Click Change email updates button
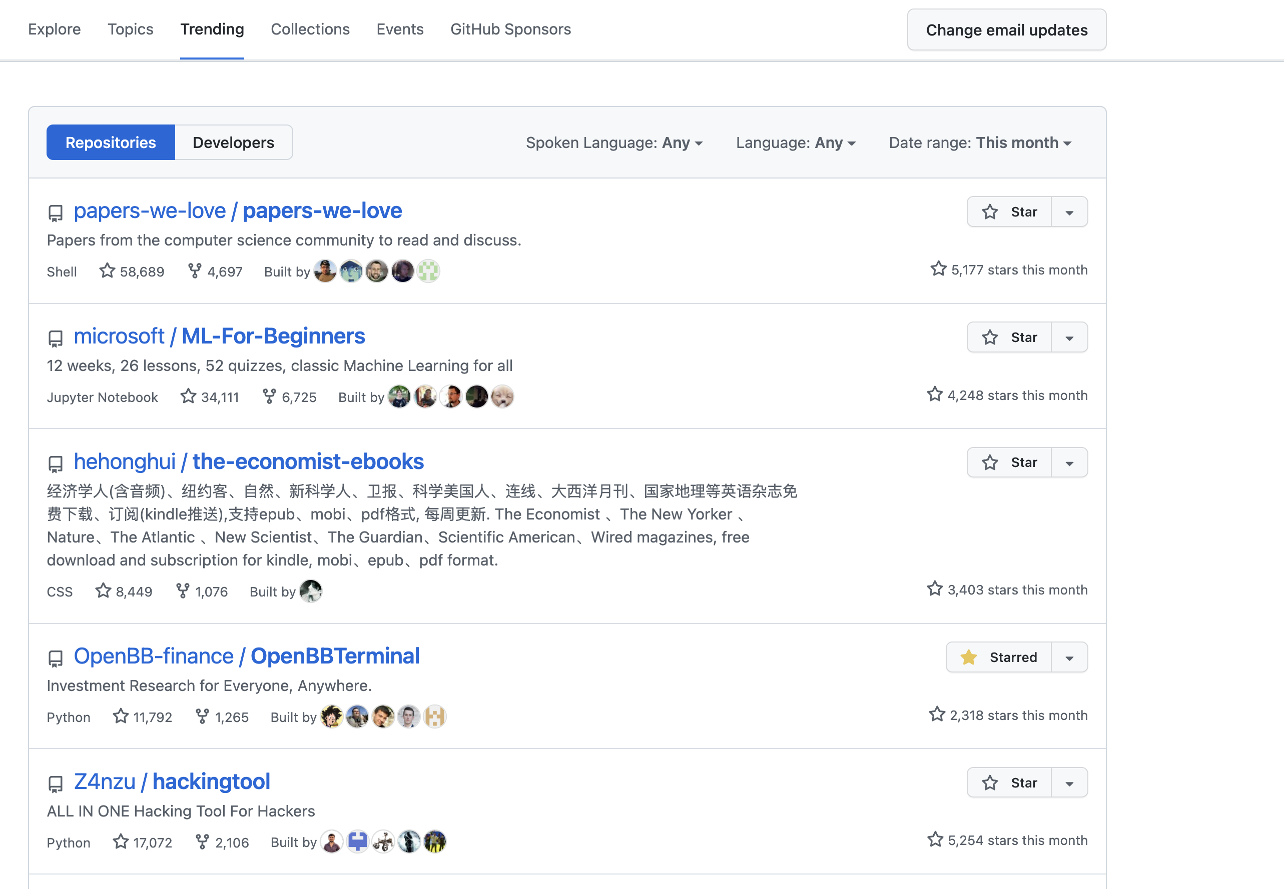Screen dimensions: 1284x889 [x=1006, y=30]
